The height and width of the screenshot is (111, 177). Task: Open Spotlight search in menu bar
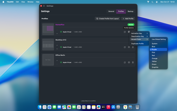tap(152, 2)
